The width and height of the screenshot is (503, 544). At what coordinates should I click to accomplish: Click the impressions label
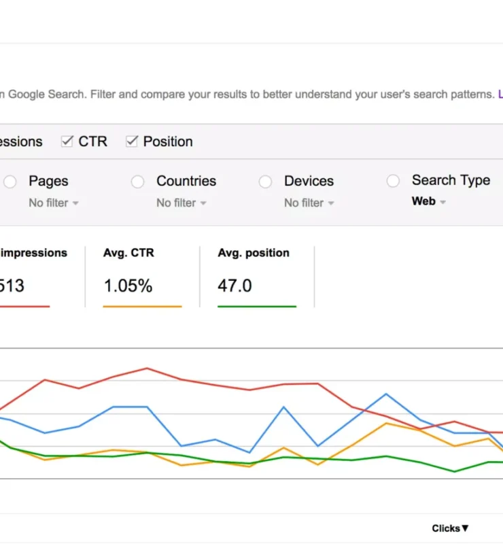(34, 253)
